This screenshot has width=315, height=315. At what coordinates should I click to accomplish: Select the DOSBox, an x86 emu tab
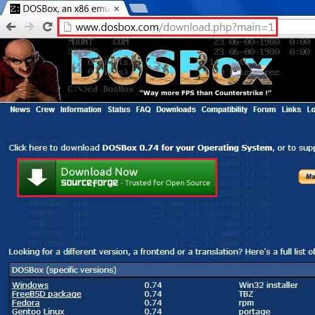click(x=64, y=9)
